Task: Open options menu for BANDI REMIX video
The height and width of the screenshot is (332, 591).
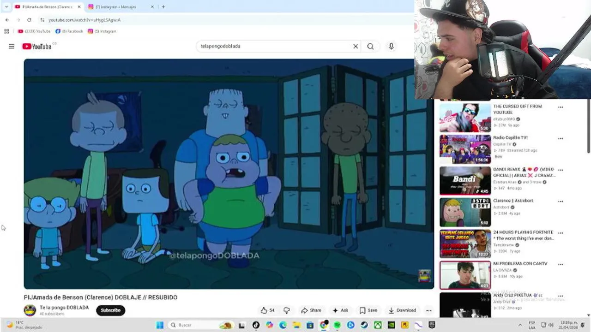Action: pos(561,170)
